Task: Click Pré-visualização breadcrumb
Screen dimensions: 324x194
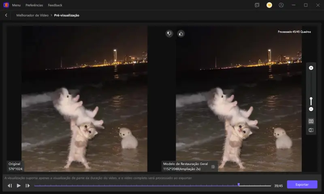Action: 66,15
